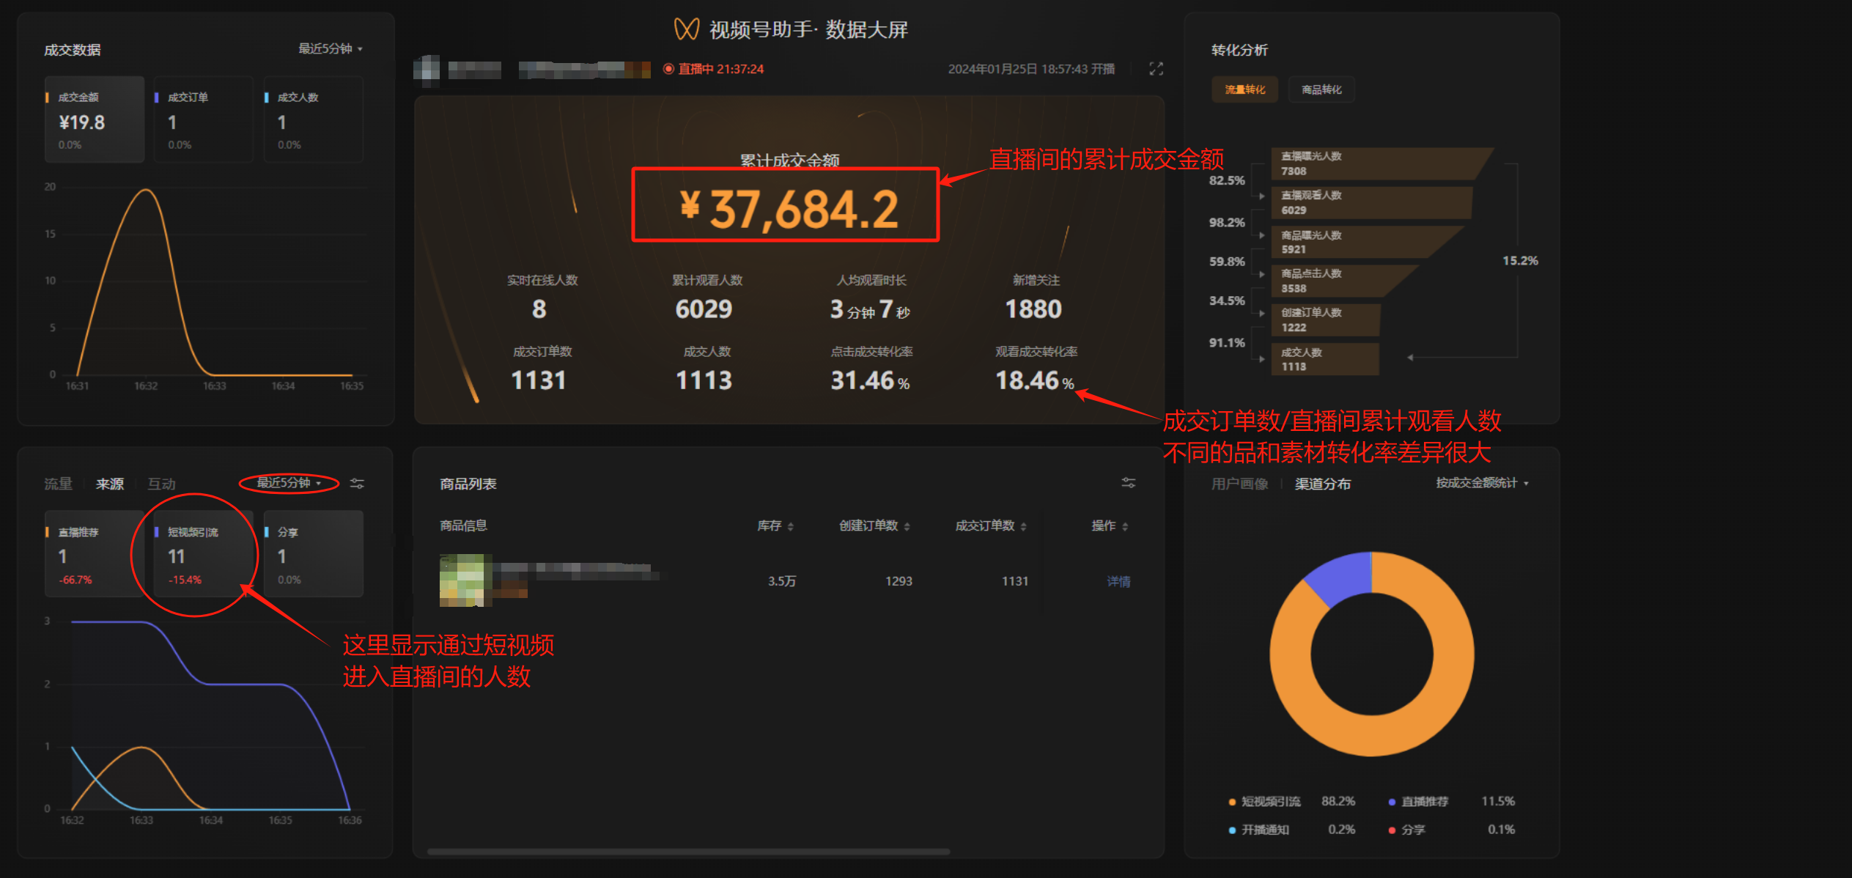Click the broadcast start time text
Screen dimensions: 1852x878
[x=1031, y=69]
